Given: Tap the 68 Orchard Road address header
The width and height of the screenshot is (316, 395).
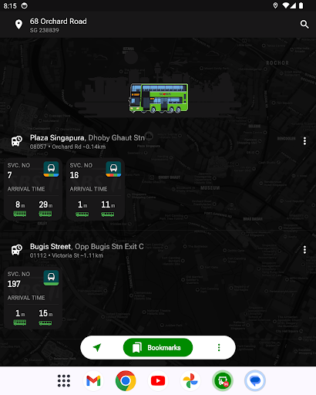Looking at the screenshot, I should (59, 25).
